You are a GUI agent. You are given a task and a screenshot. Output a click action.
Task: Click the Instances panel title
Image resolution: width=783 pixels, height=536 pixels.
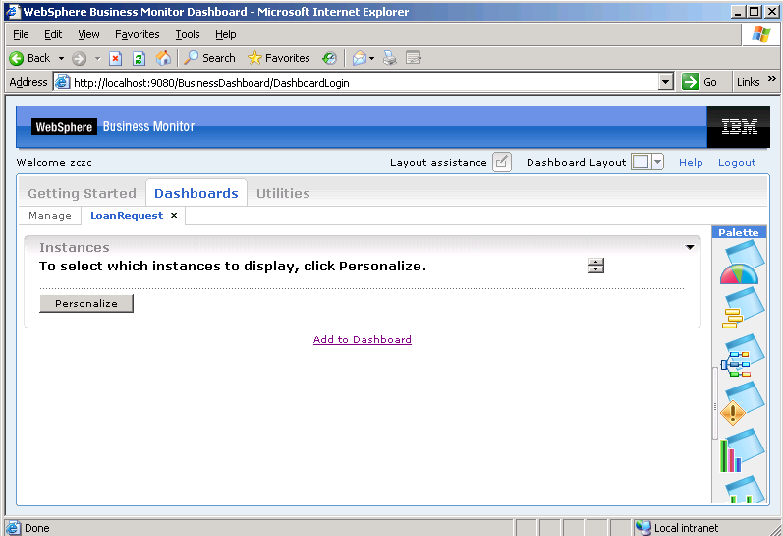pyautogui.click(x=75, y=248)
